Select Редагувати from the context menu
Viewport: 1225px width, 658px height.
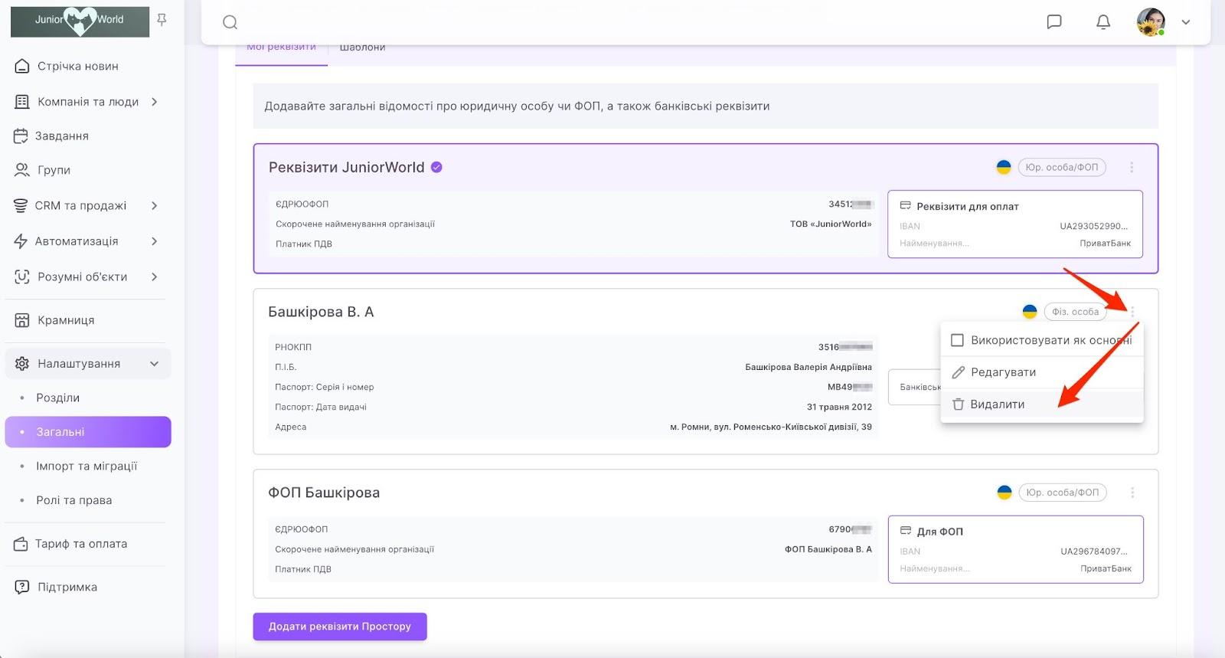click(x=1003, y=372)
